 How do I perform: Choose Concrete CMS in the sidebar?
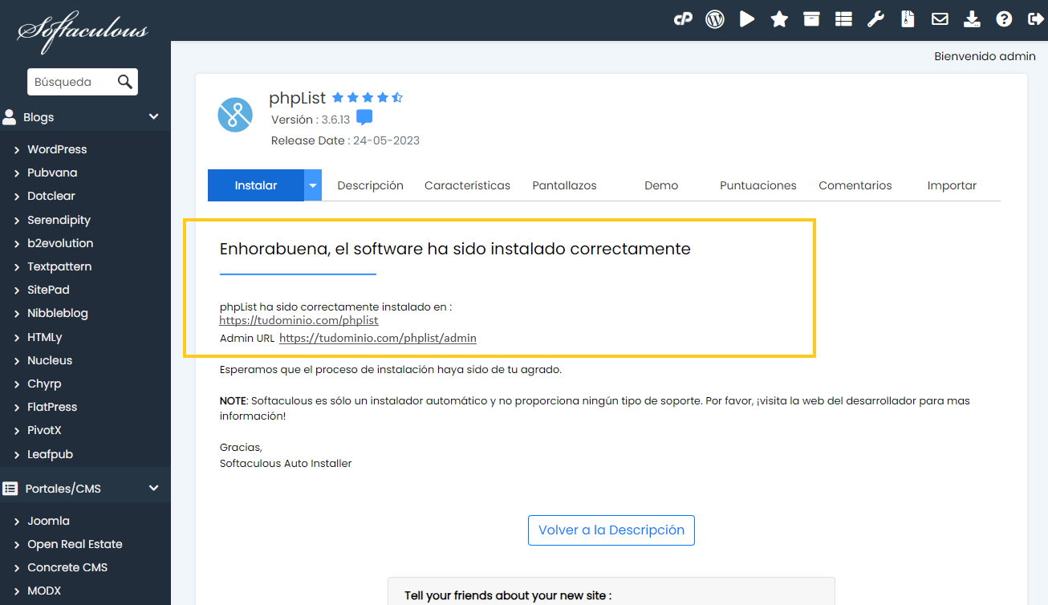(x=67, y=567)
